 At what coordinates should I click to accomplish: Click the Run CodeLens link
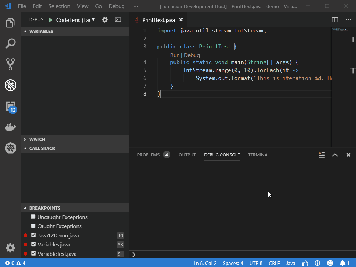(175, 55)
